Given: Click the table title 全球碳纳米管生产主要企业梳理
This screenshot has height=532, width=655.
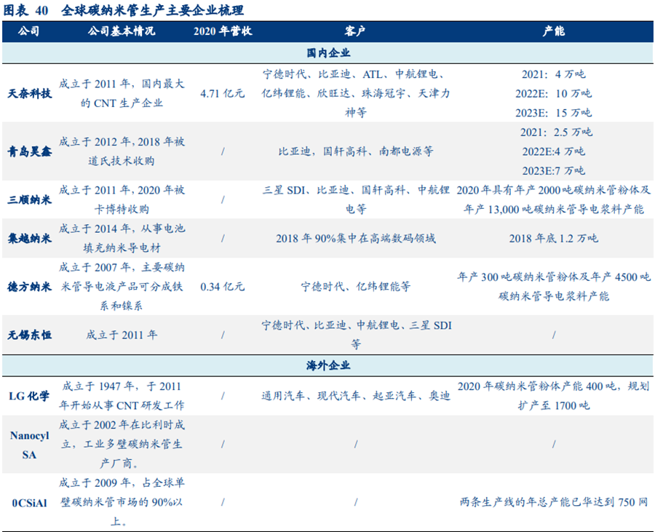Looking at the screenshot, I should pos(153,10).
